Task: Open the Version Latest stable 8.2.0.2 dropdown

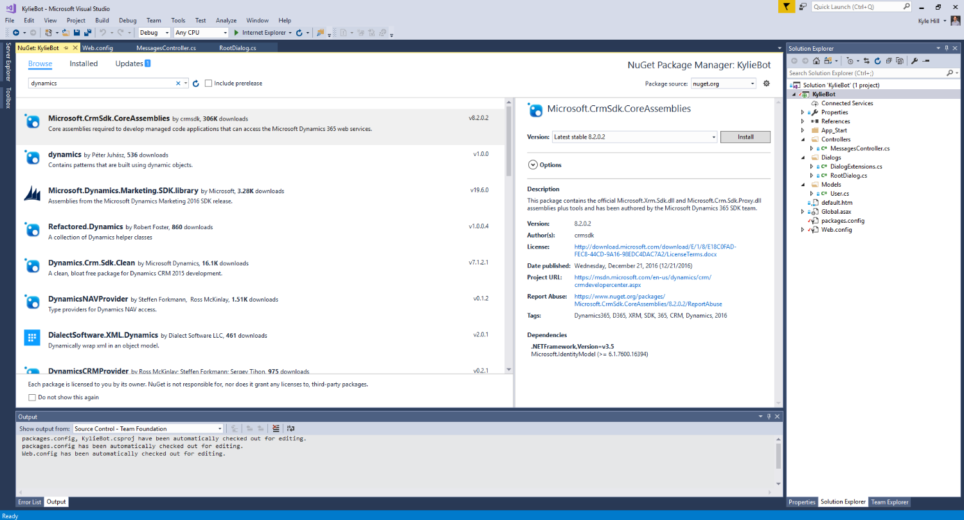Action: 634,137
